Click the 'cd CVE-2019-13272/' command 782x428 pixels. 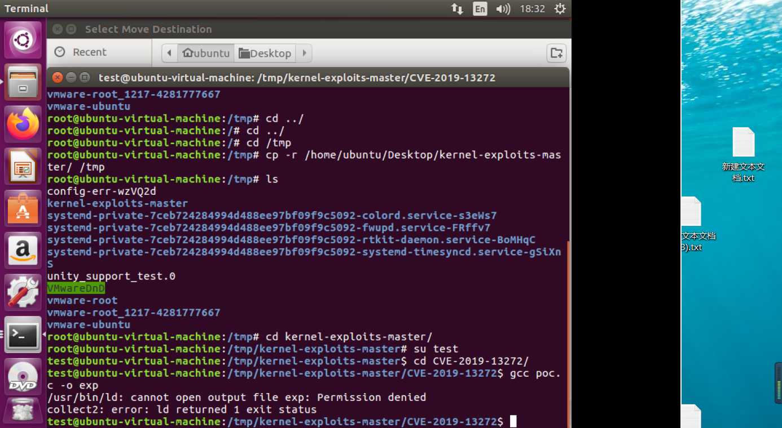point(471,361)
